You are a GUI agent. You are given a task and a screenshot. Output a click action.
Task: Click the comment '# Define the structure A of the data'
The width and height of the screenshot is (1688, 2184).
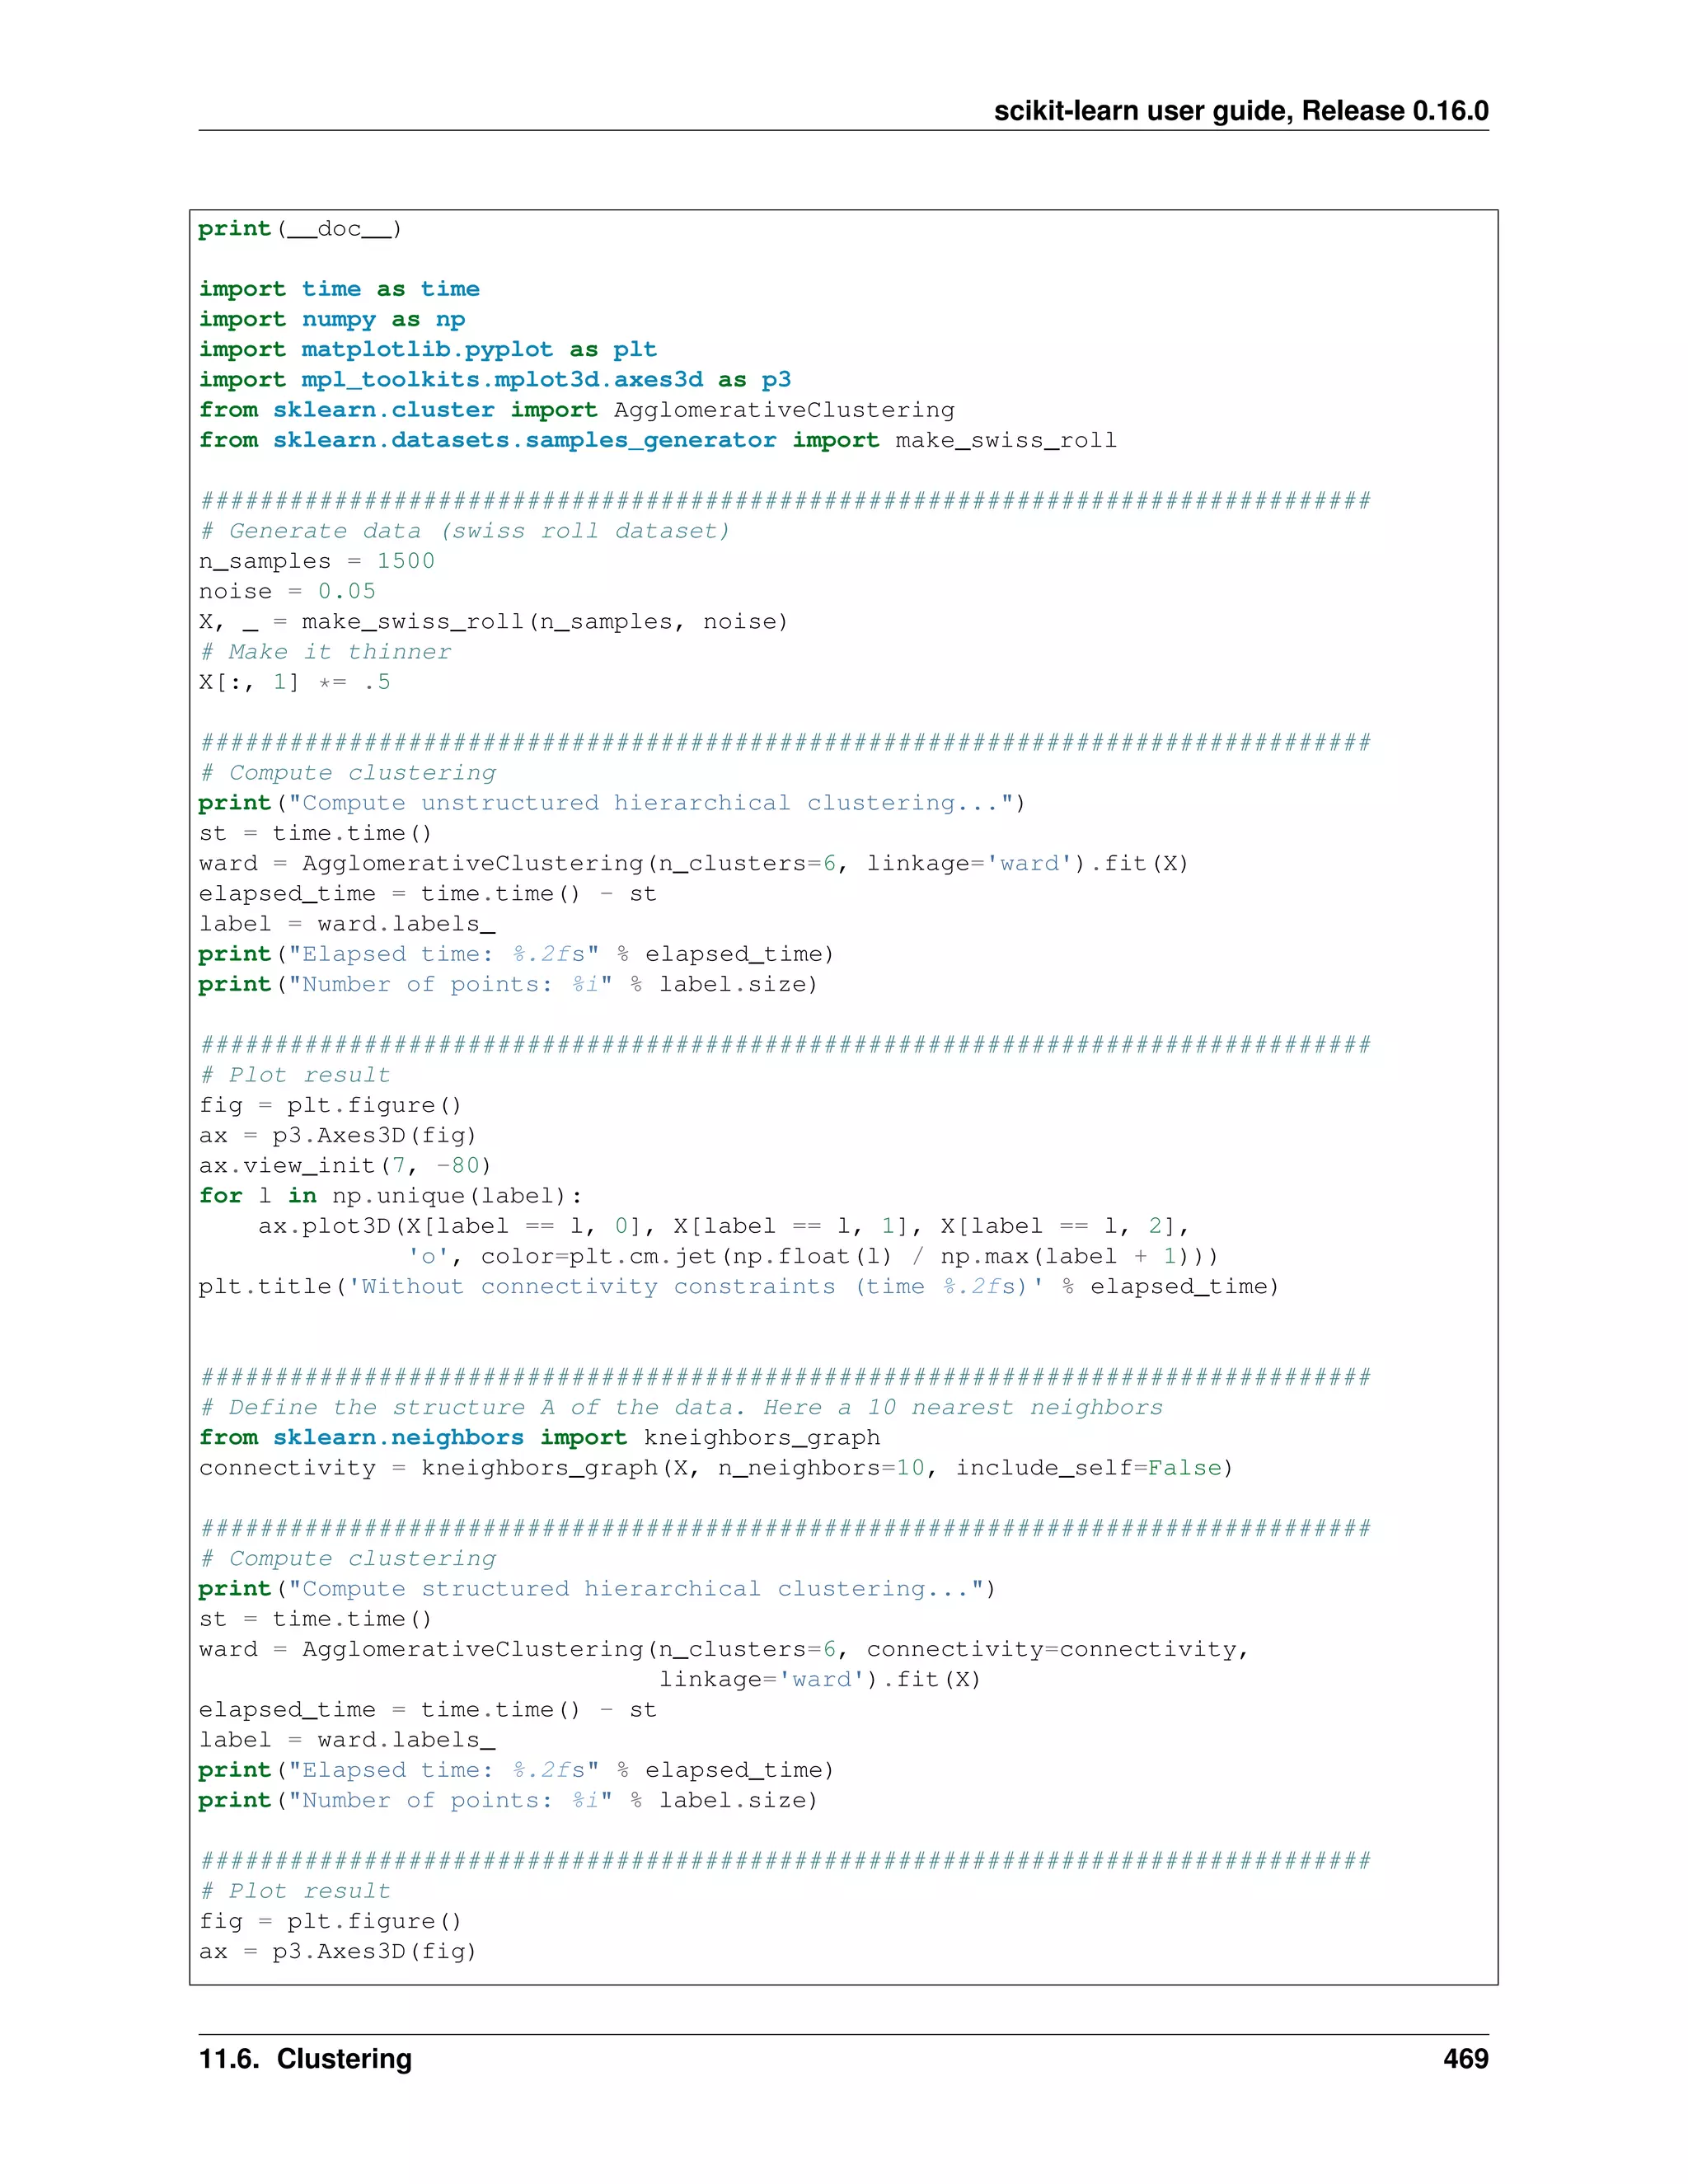(682, 1407)
